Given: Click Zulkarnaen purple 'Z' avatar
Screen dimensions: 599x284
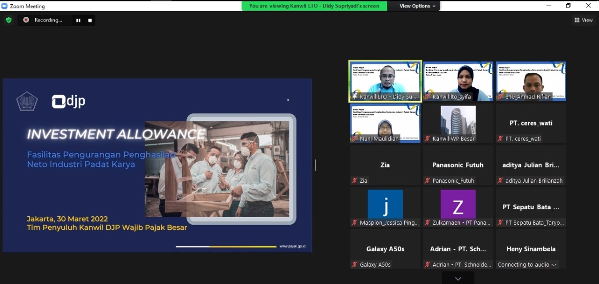Looking at the screenshot, I should tap(458, 204).
